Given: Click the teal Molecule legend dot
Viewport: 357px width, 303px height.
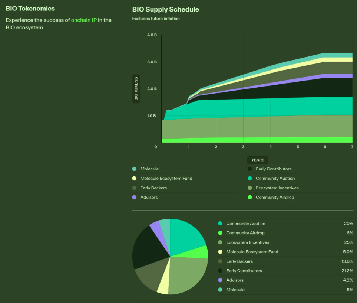Looking at the screenshot, I should pyautogui.click(x=135, y=169).
